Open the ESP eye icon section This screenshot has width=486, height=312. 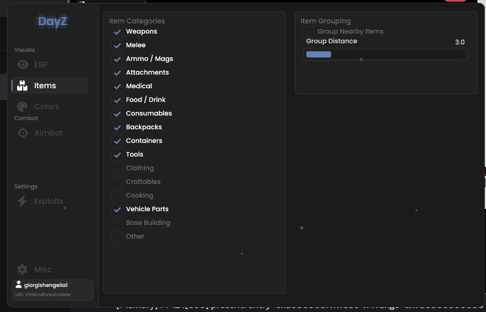pos(23,64)
